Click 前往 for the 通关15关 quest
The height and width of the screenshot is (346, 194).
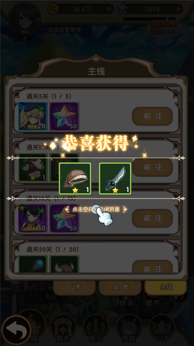point(152,218)
